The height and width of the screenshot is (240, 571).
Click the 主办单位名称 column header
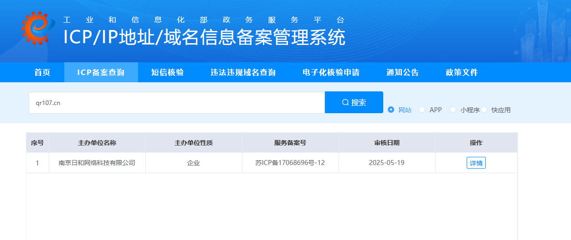[x=97, y=143]
